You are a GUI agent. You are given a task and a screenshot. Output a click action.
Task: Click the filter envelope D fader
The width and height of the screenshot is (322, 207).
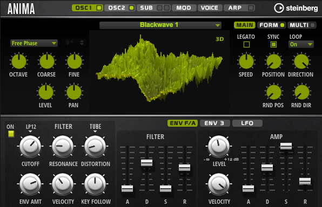tap(146, 163)
